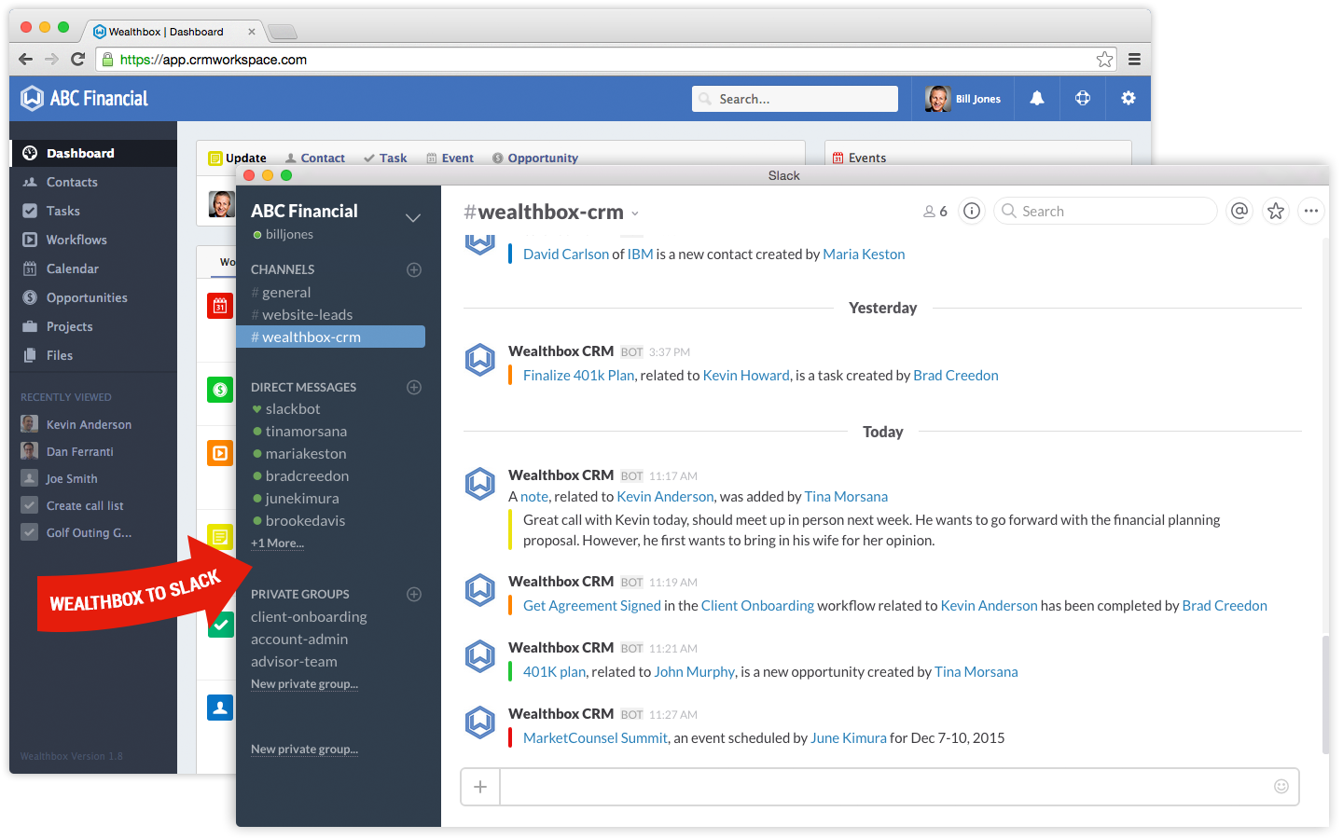Image resolution: width=1343 pixels, height=839 pixels.
Task: Click June Kimura name link
Action: pyautogui.click(x=849, y=737)
